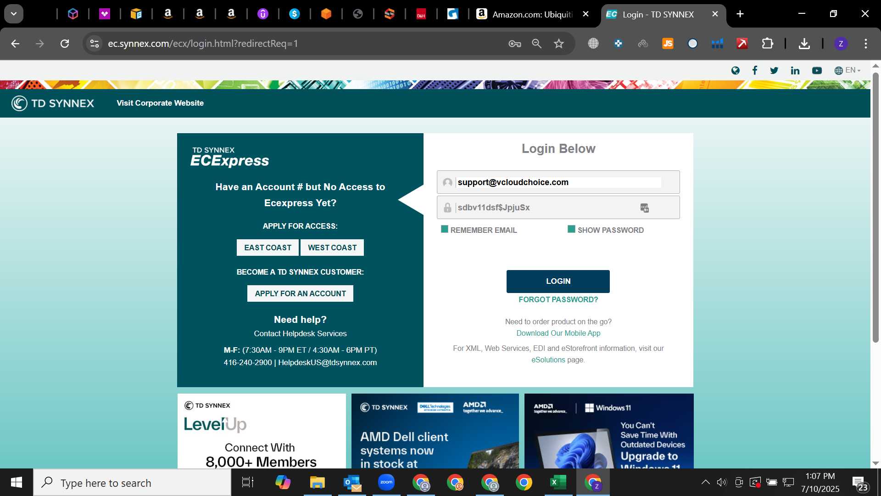Open the Twitter social icon
Viewport: 881px width, 496px height.
click(774, 70)
